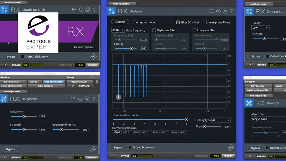Enable High-pass filter checkbox

(x=154, y=30)
